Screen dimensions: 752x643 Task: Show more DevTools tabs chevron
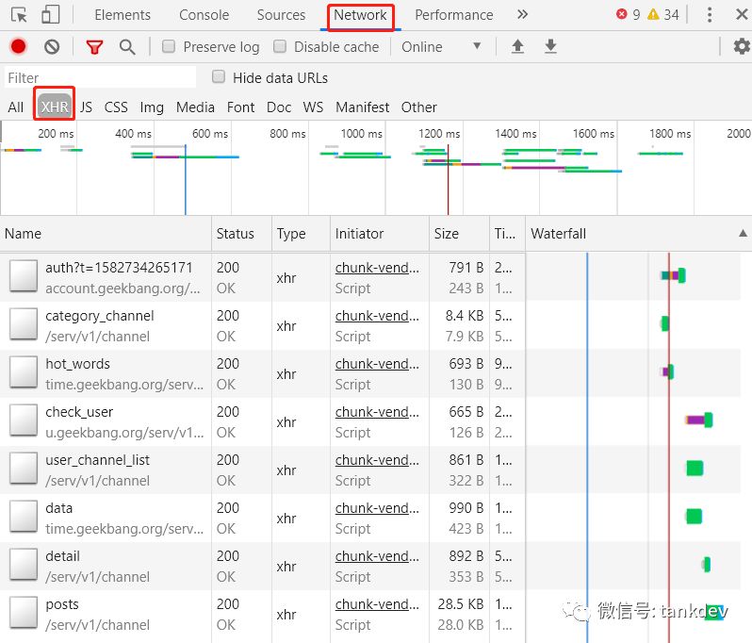point(522,15)
